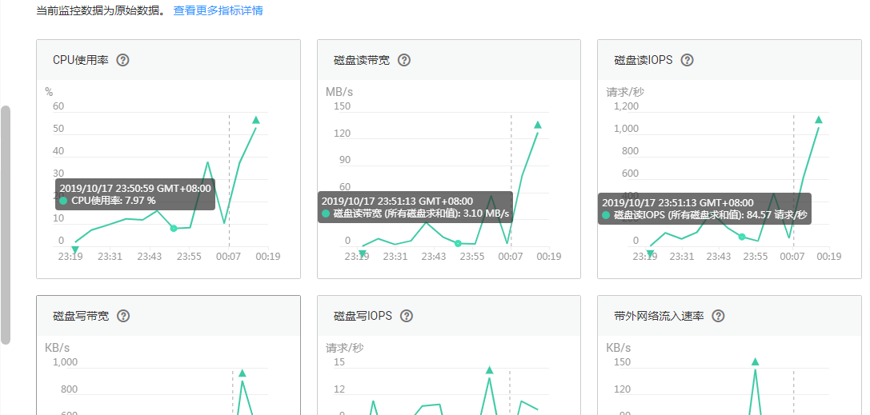Click the help icon beside CPU使用率

point(122,60)
